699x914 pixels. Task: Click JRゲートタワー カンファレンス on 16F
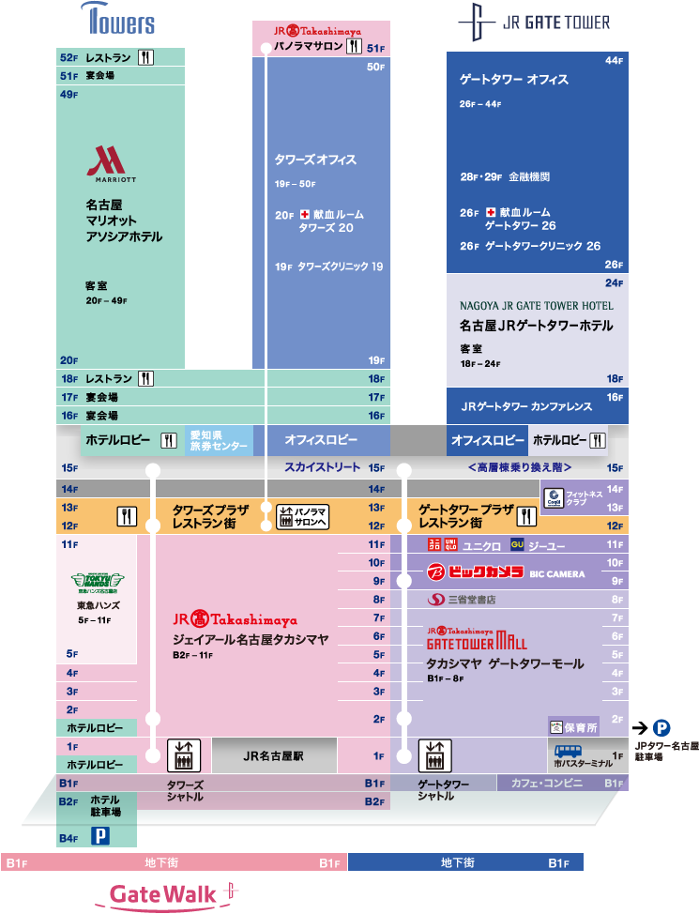point(526,406)
